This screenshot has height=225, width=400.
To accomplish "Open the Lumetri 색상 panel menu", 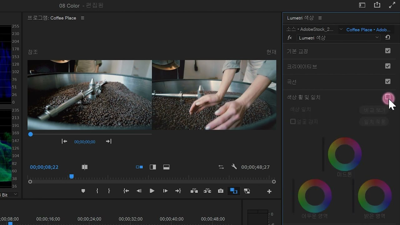I will 320,18.
